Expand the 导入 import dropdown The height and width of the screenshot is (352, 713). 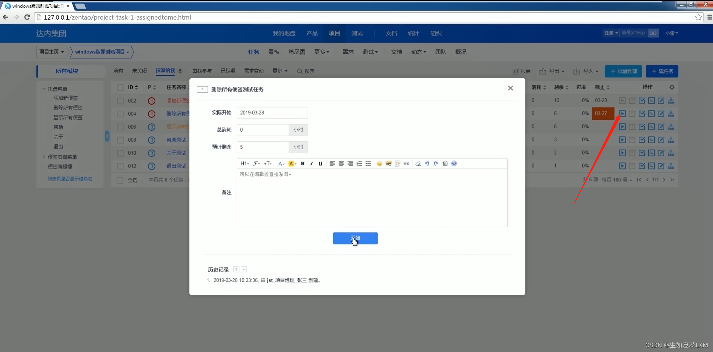pyautogui.click(x=586, y=71)
